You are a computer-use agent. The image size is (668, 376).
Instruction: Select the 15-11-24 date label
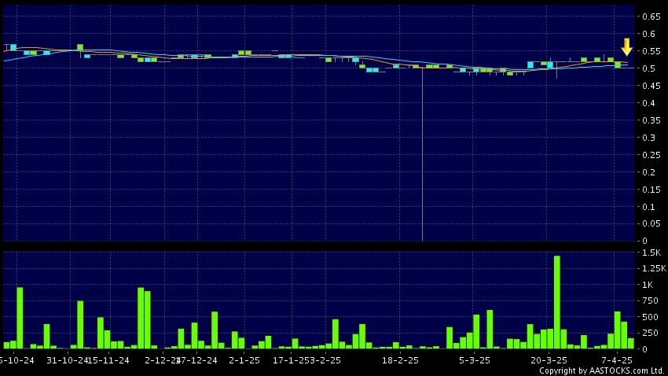(109, 360)
